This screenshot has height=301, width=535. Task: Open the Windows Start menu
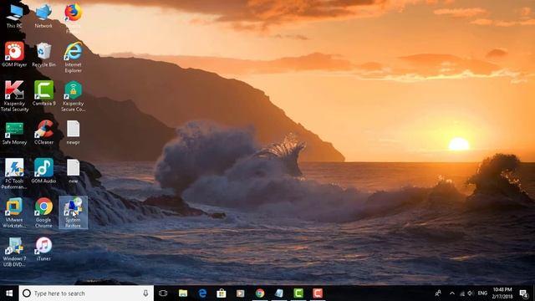click(9, 293)
